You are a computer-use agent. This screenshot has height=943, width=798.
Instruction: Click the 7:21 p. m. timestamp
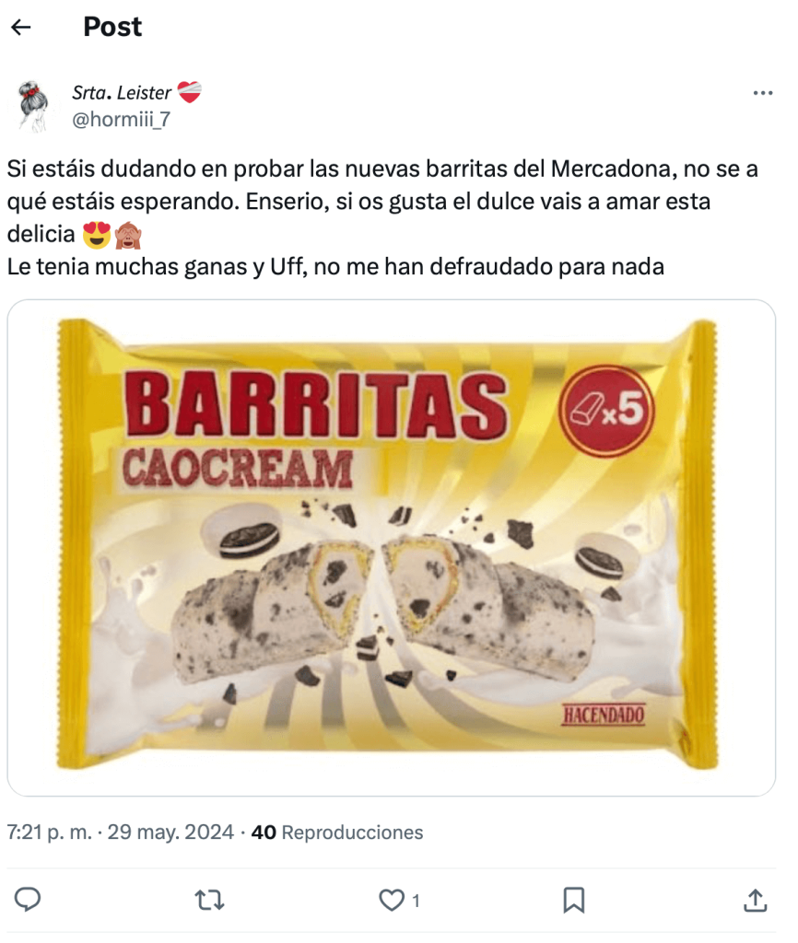click(x=50, y=832)
